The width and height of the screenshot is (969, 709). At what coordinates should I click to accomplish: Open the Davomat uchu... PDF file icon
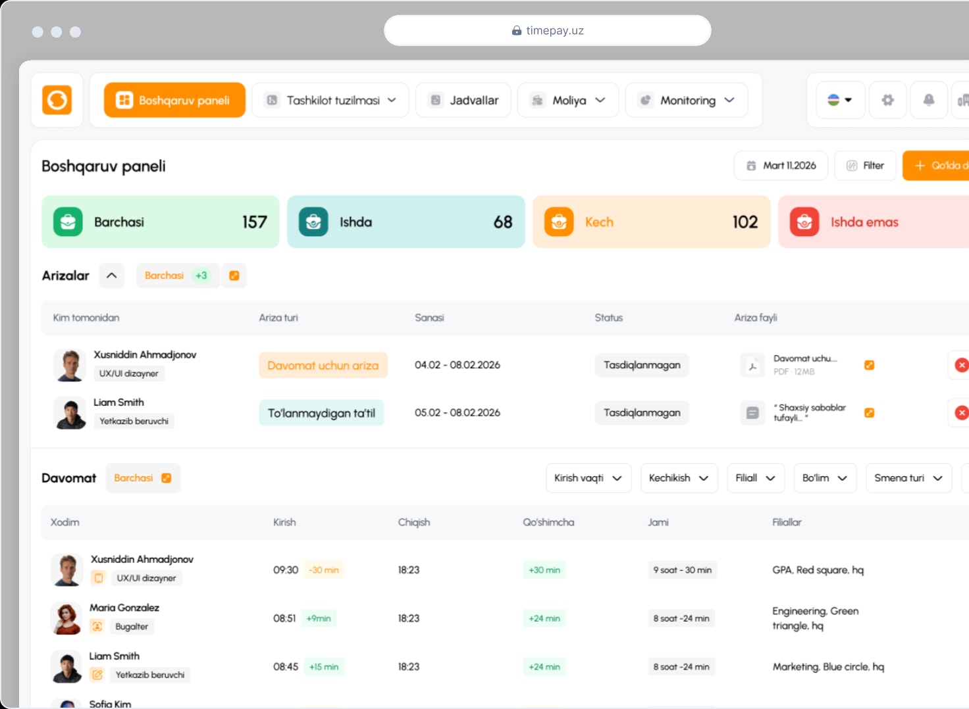752,365
